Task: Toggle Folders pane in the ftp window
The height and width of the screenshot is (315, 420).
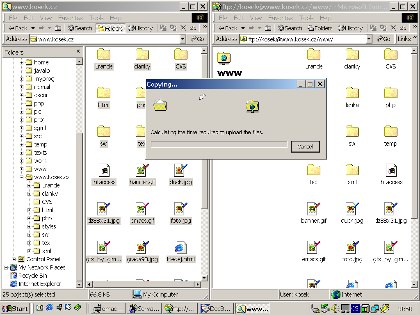Action: tap(320, 28)
